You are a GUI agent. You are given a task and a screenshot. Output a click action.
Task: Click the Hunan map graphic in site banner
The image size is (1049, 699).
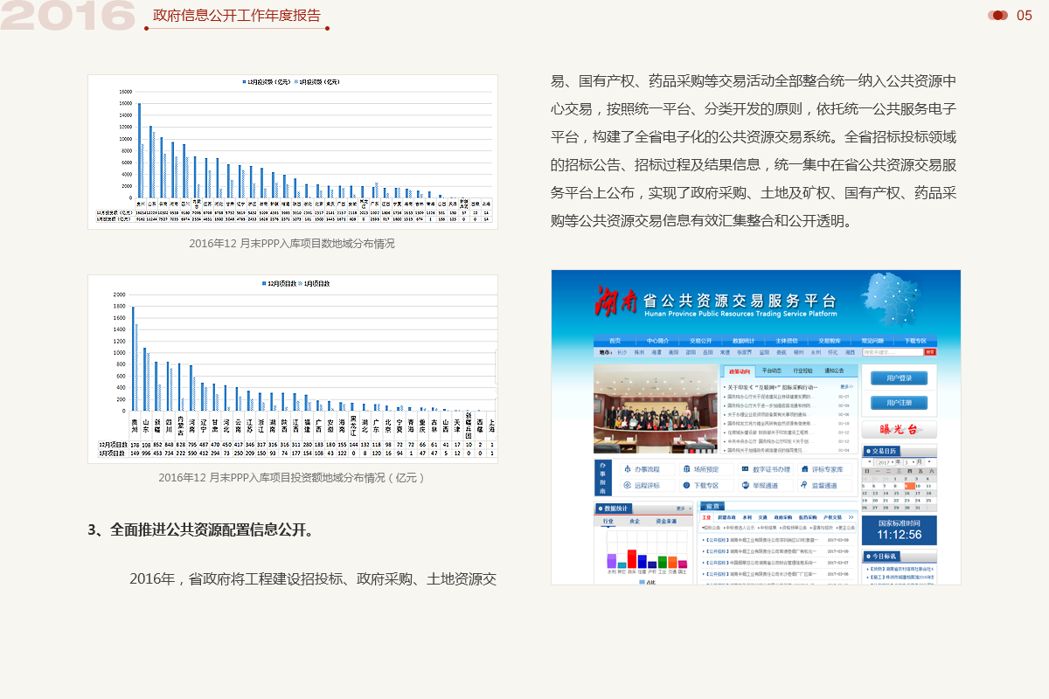click(892, 300)
